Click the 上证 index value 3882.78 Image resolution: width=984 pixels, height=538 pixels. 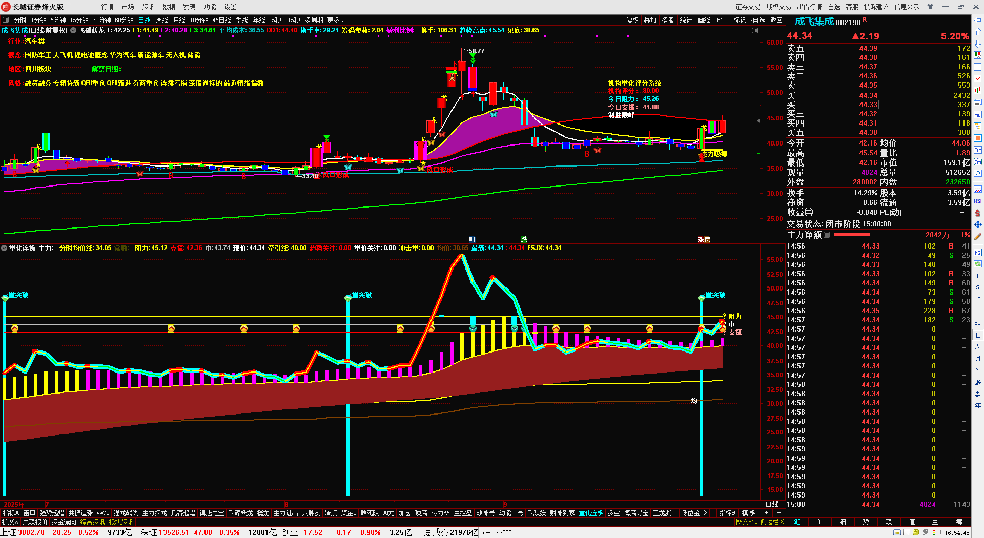[x=31, y=532]
